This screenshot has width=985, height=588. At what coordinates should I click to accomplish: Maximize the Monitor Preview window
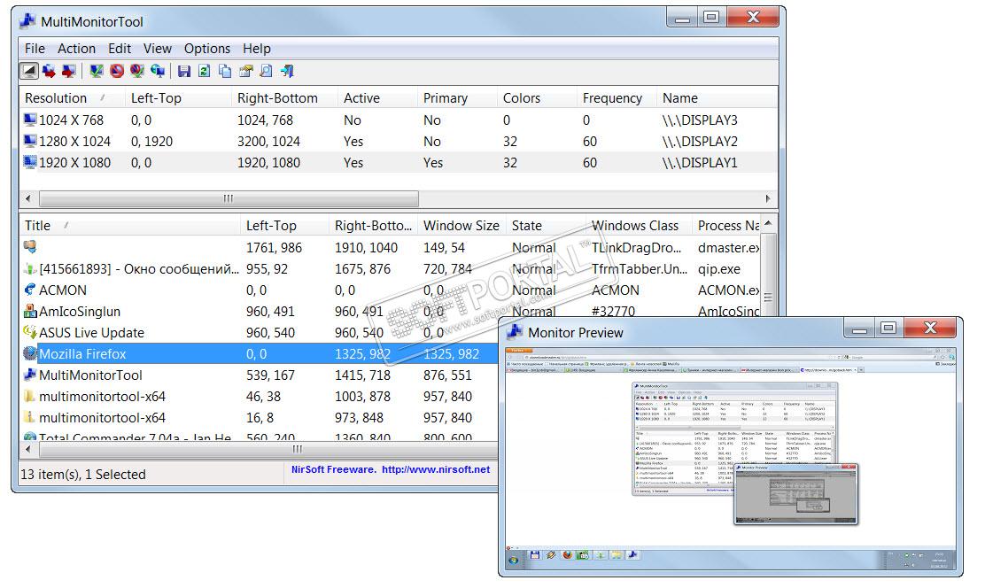(888, 328)
